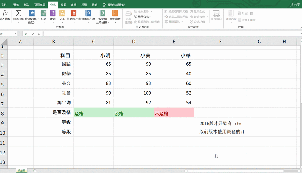Open the Insert Function (fx) icon
302x173 pixels.
(x=5, y=13)
